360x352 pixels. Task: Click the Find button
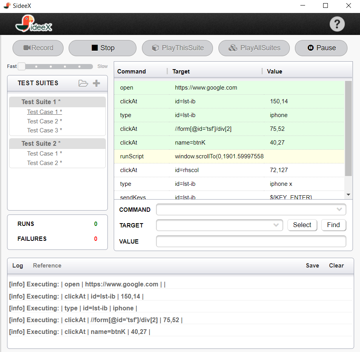333,225
